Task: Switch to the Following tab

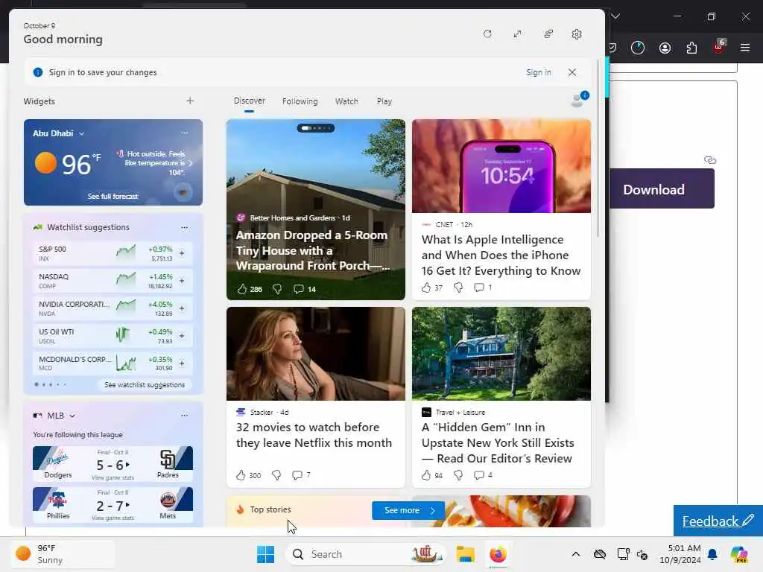Action: (300, 101)
